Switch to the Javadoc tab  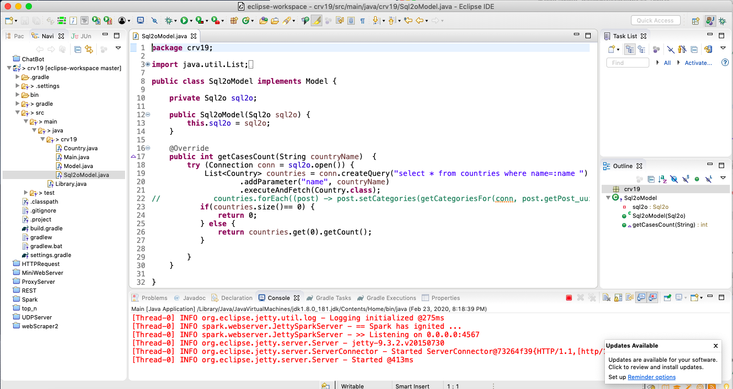pyautogui.click(x=190, y=298)
